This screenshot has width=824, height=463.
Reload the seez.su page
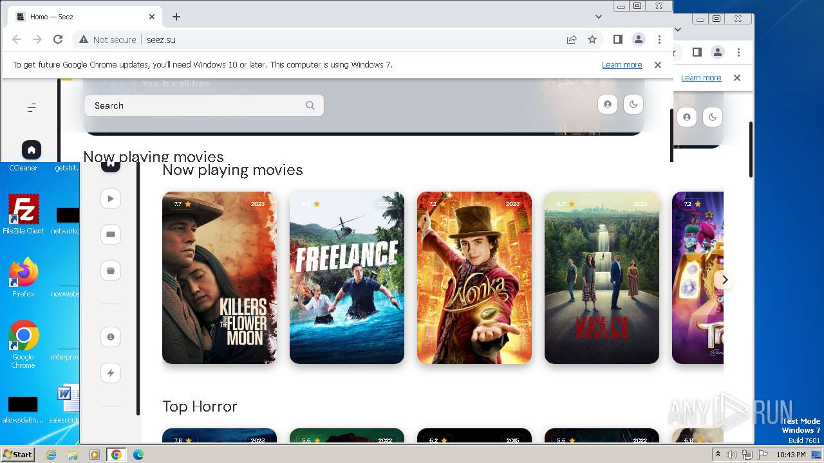[58, 39]
